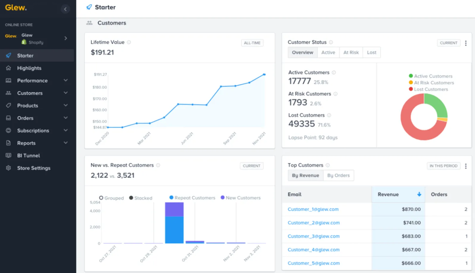Screen dimensions: 475x273
Task: Expand the Orders menu chevron
Action: click(x=66, y=118)
